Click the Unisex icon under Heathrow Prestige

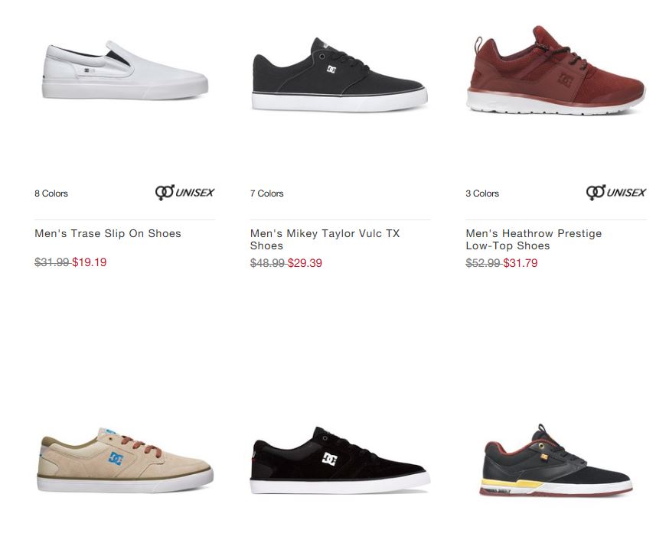pos(616,193)
